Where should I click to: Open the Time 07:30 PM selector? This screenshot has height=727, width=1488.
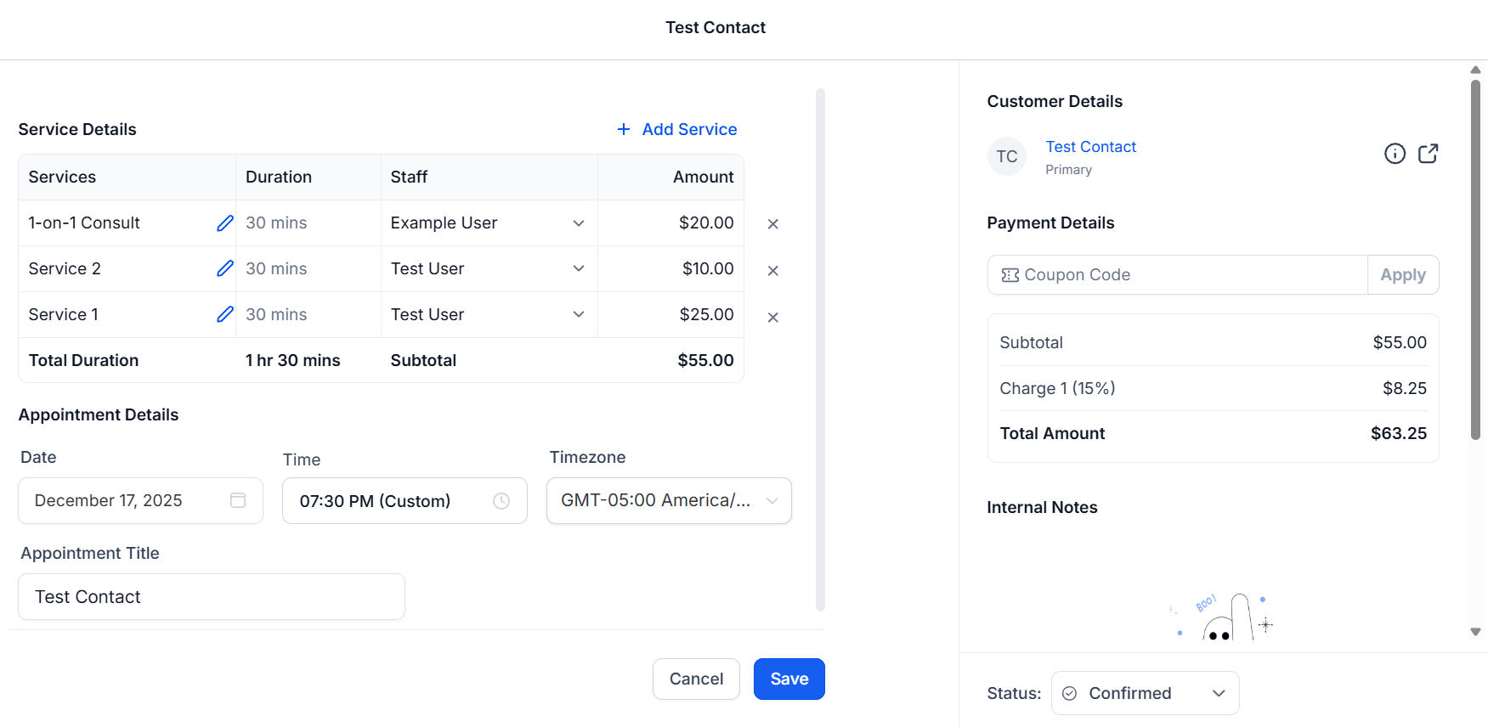pos(405,501)
